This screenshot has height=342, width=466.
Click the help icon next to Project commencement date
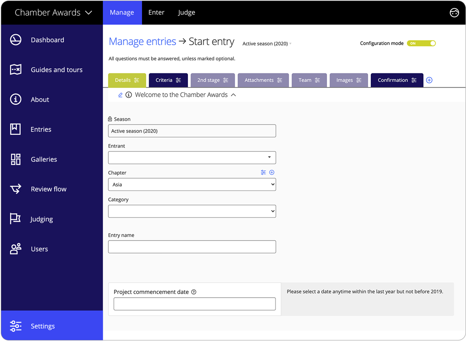pyautogui.click(x=194, y=292)
